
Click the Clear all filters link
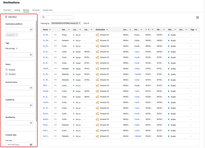tap(86, 23)
